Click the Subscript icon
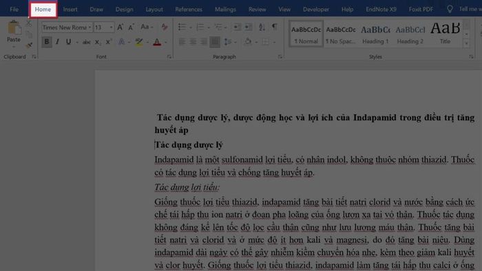Image resolution: width=482 pixels, height=271 pixels. click(97, 42)
